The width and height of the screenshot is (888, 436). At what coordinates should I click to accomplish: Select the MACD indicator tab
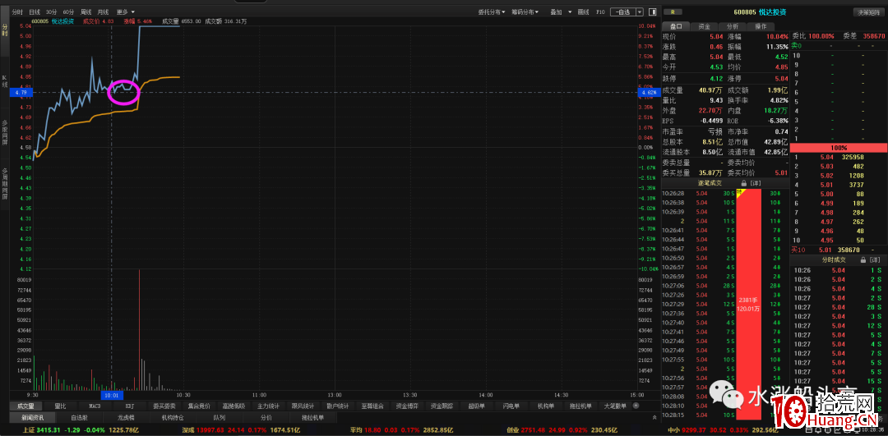pyautogui.click(x=95, y=406)
